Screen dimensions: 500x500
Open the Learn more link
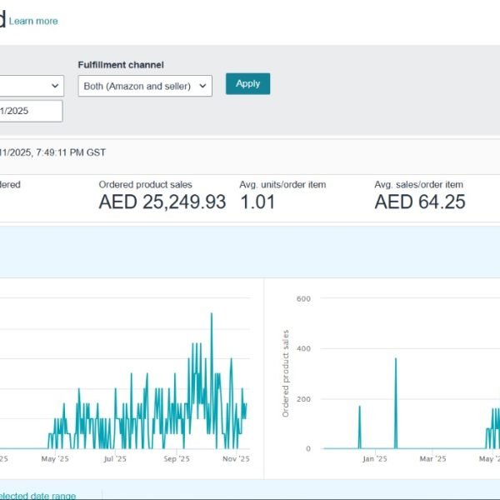click(33, 21)
